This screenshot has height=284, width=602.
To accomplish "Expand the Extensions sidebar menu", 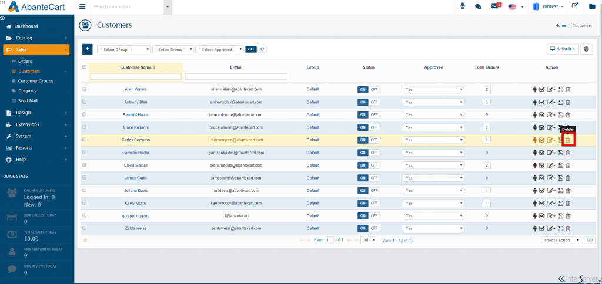I will (36, 124).
